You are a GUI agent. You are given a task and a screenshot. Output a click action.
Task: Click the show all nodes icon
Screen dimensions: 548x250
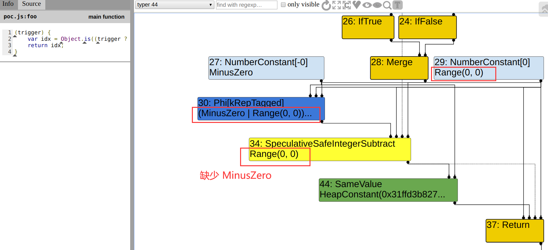(x=337, y=5)
